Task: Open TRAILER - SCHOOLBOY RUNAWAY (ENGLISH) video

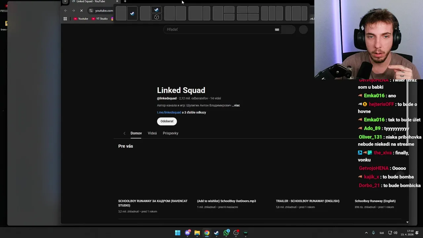Action: tap(308, 201)
